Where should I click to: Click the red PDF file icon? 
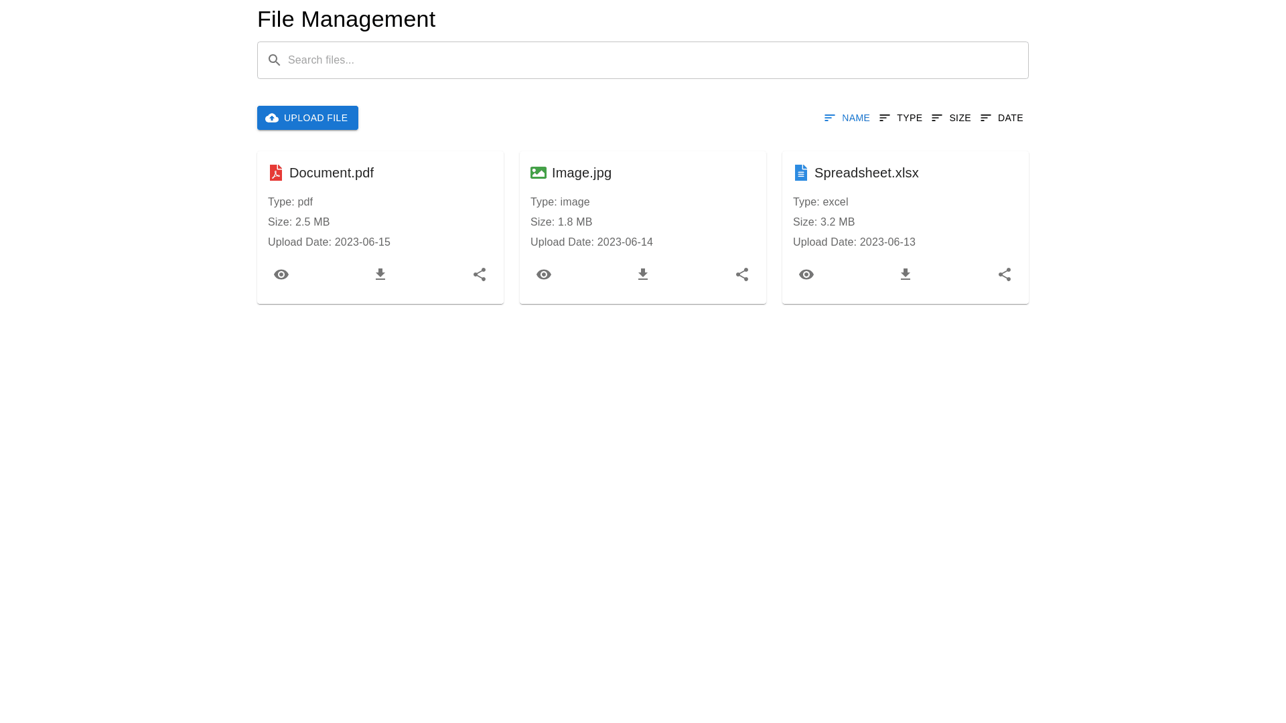(x=276, y=173)
